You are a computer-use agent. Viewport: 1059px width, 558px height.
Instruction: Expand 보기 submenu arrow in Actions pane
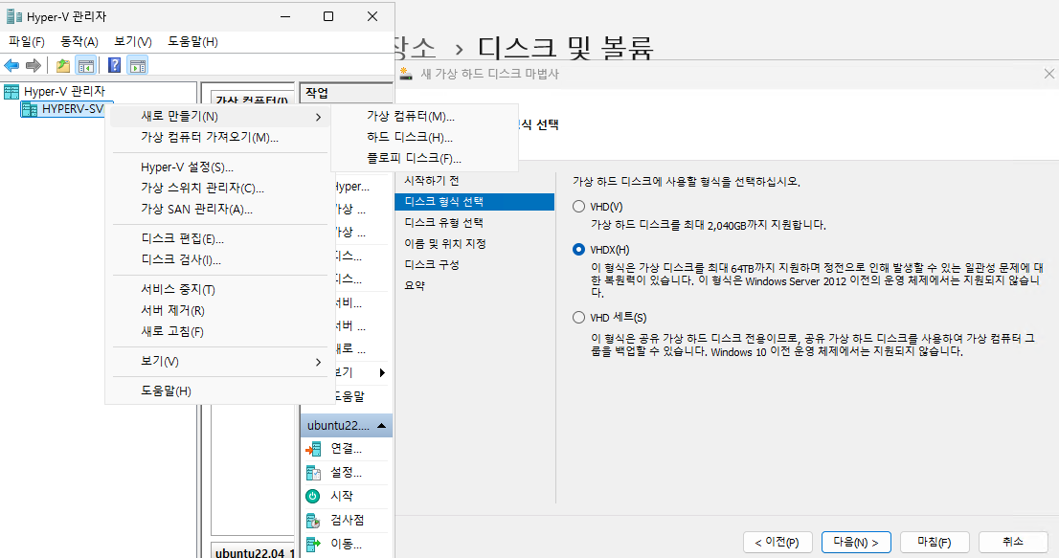pos(382,372)
